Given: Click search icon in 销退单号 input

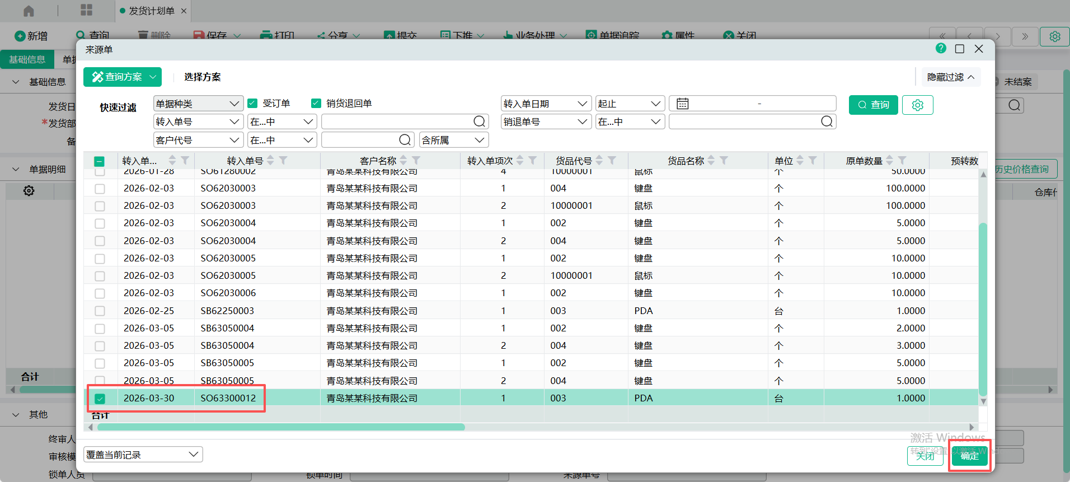Looking at the screenshot, I should coord(827,121).
